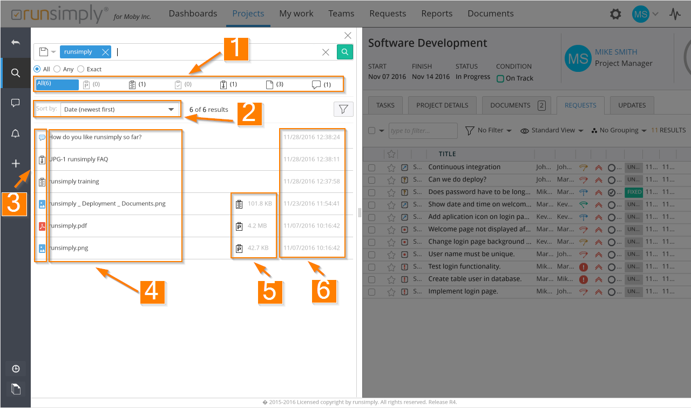The width and height of the screenshot is (691, 408).
Task: Click the plus icon in left sidebar
Action: (x=16, y=164)
